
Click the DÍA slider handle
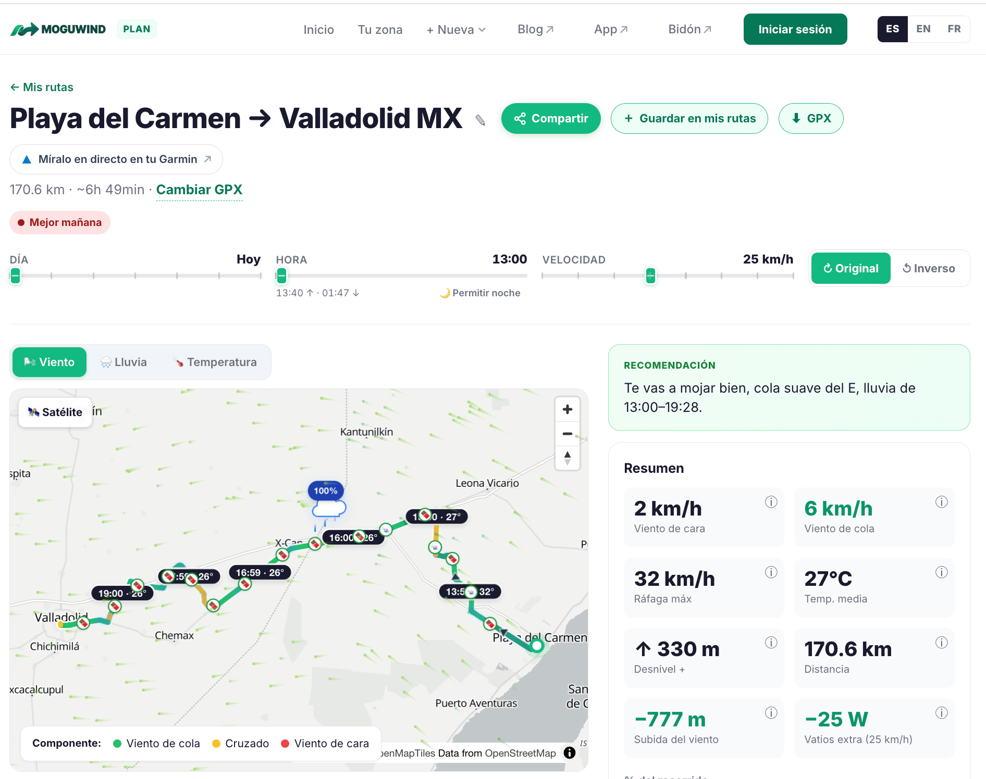click(x=16, y=275)
